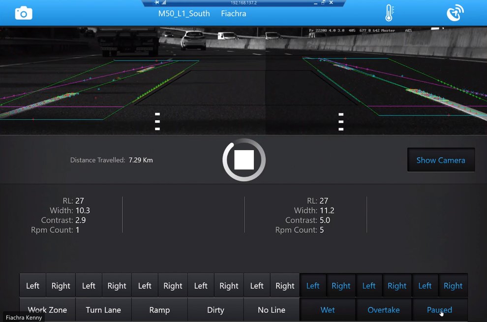Select Right above the No Line button
The width and height of the screenshot is (487, 322).
[x=285, y=285]
